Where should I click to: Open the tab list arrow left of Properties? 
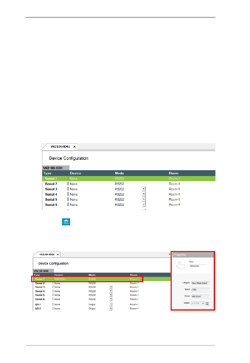pyautogui.click(x=170, y=254)
